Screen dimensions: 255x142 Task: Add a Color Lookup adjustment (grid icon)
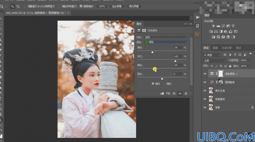235,31
